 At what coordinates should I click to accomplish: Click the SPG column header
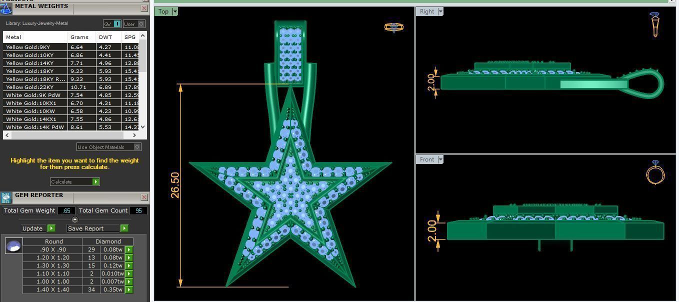tap(130, 37)
